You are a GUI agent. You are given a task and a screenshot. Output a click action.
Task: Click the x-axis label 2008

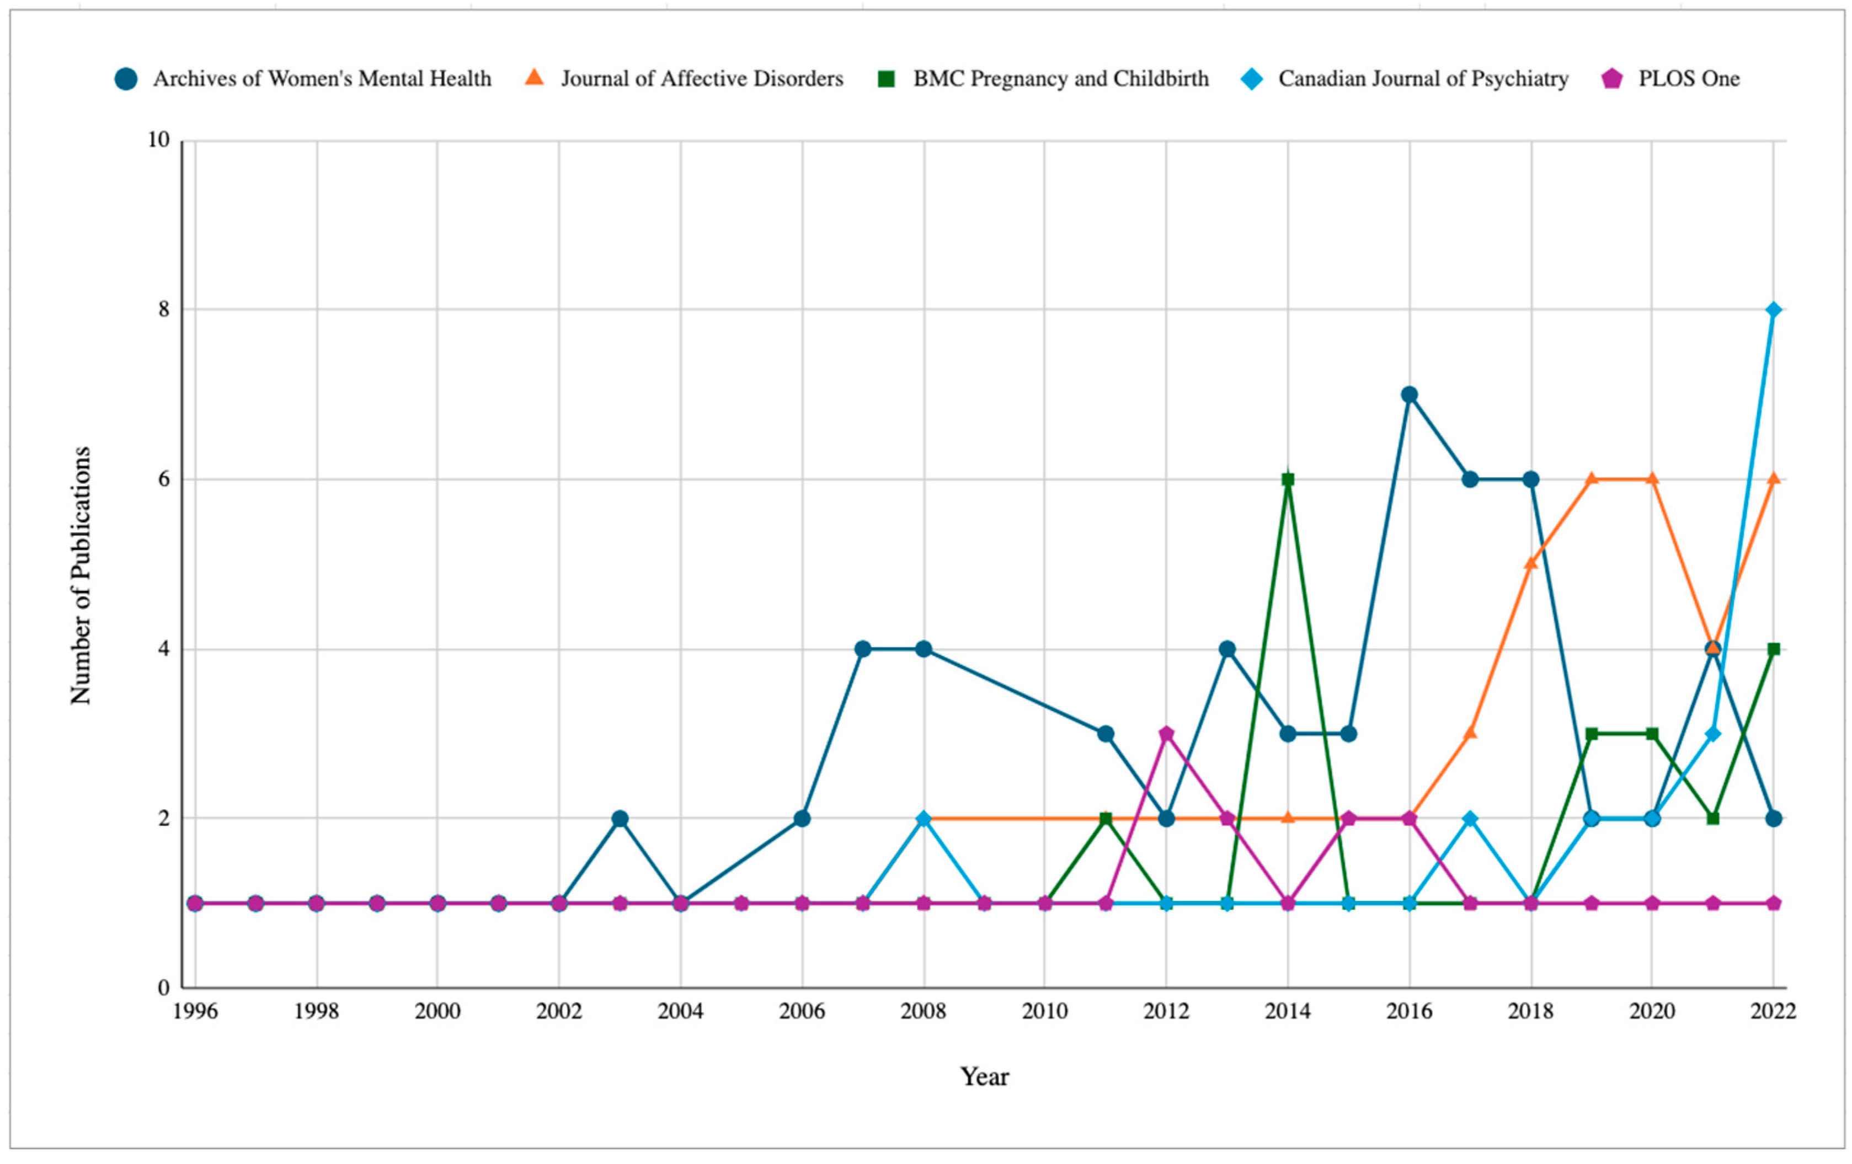click(924, 1011)
